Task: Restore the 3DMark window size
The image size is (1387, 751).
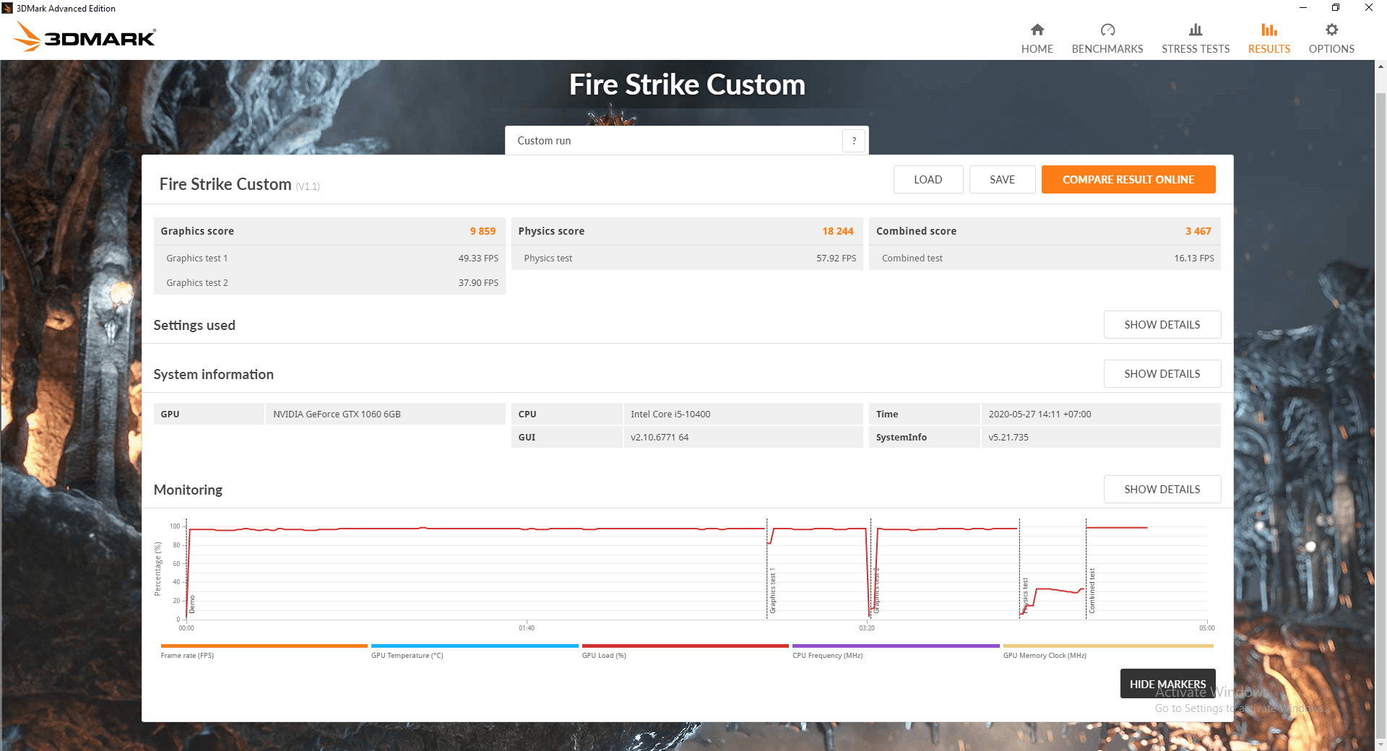Action: [x=1336, y=8]
